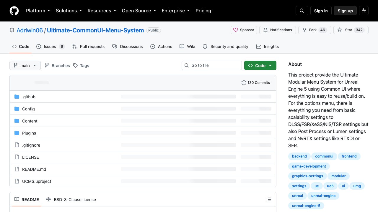Viewport: 378px width, 212px height.
Task: Star the repository
Action: [351, 30]
